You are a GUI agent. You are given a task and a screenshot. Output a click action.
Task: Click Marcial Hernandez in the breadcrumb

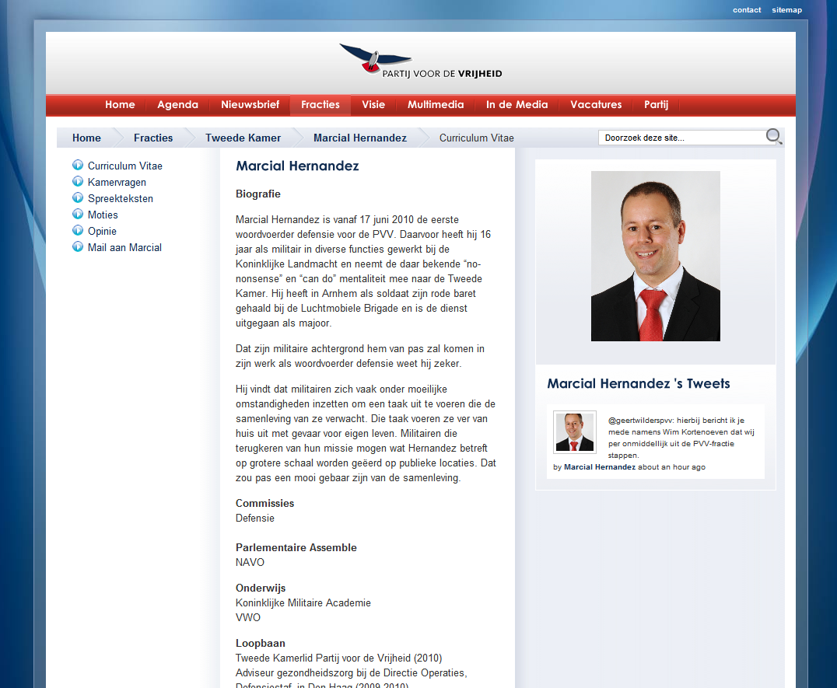(360, 138)
